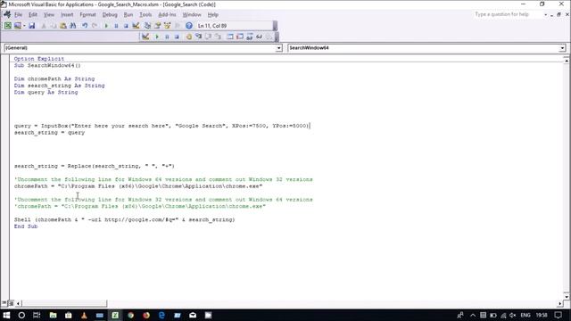This screenshot has height=321, width=571.
Task: Click the 'Option Explicit' code line
Action: 39,59
